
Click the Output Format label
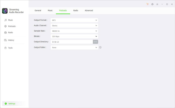pos(40,20)
